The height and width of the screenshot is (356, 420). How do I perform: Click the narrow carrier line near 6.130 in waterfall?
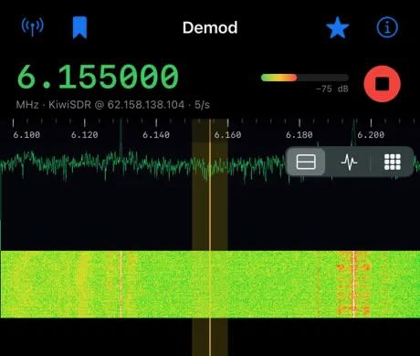point(121,284)
